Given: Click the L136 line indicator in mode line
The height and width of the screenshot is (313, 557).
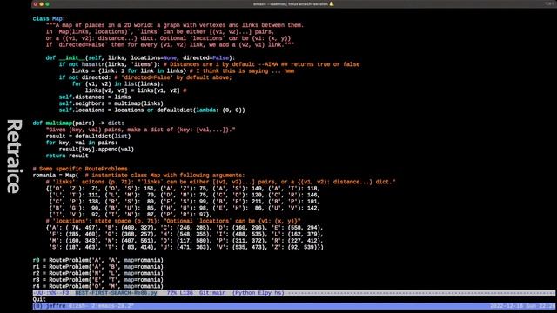Looking at the screenshot, I should (185, 293).
